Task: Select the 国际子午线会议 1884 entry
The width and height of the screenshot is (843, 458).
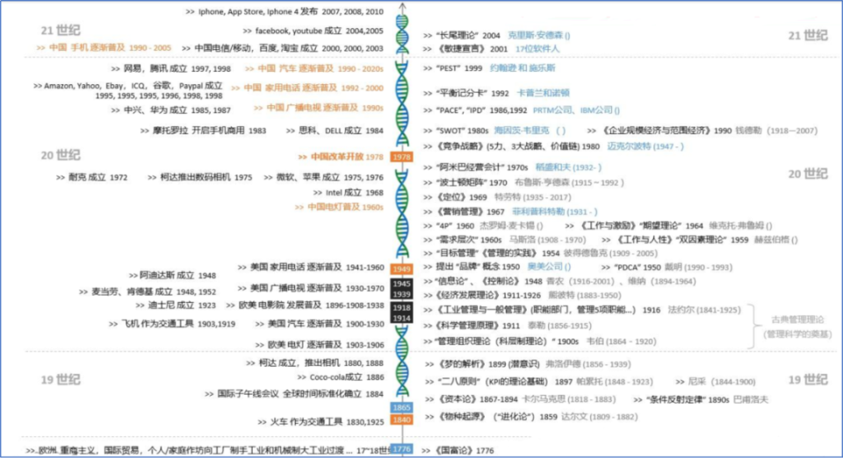Action: (x=294, y=394)
